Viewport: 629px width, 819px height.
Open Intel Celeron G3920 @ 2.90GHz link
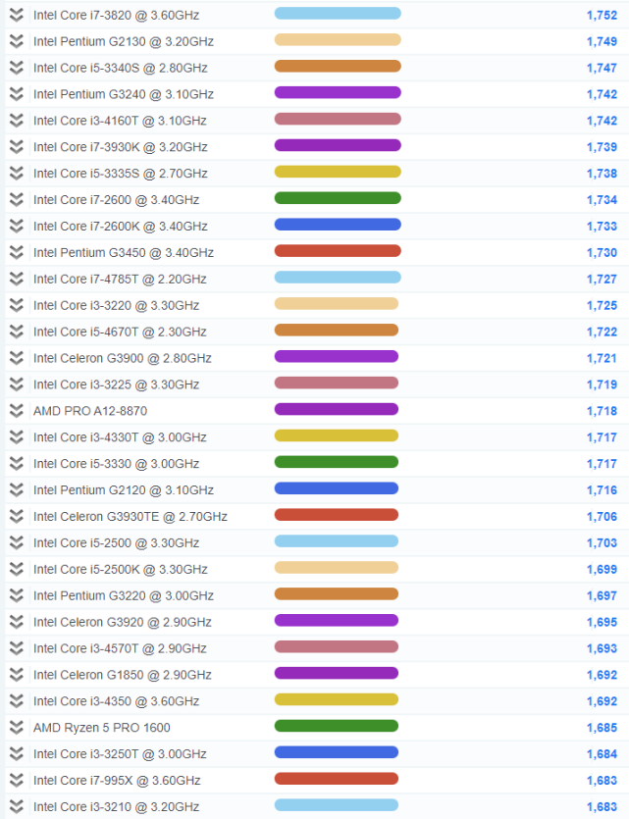click(123, 622)
